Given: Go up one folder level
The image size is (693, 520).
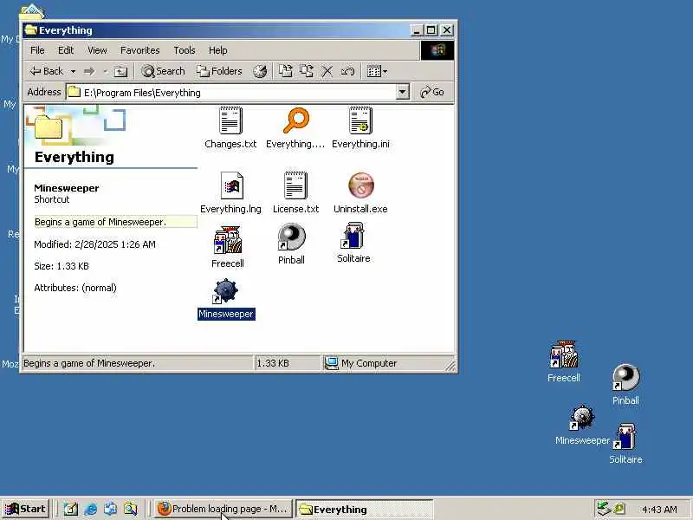Looking at the screenshot, I should [120, 71].
